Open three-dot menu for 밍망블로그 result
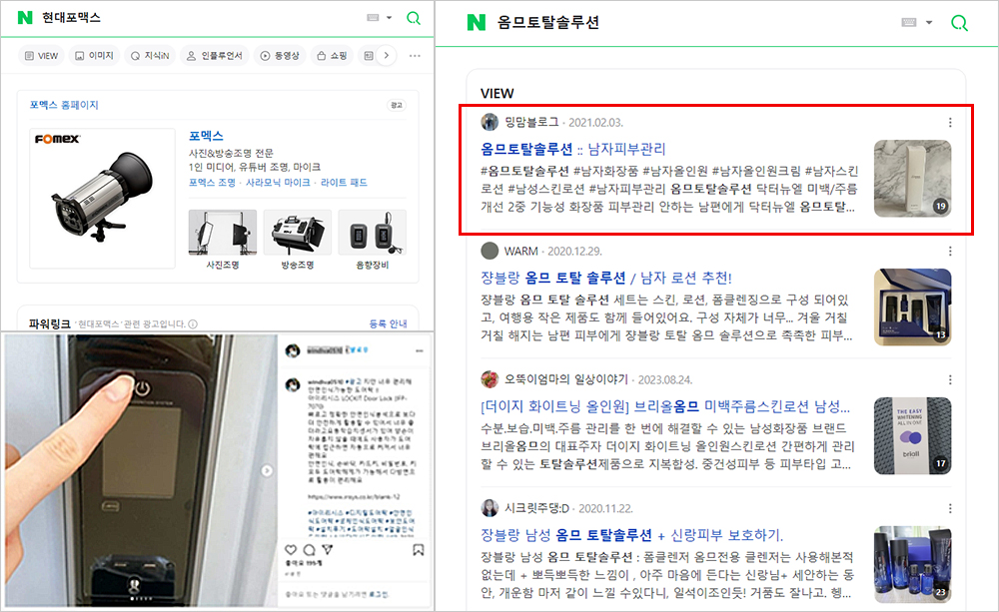Viewport: 999px width, 612px height. pyautogui.click(x=950, y=122)
